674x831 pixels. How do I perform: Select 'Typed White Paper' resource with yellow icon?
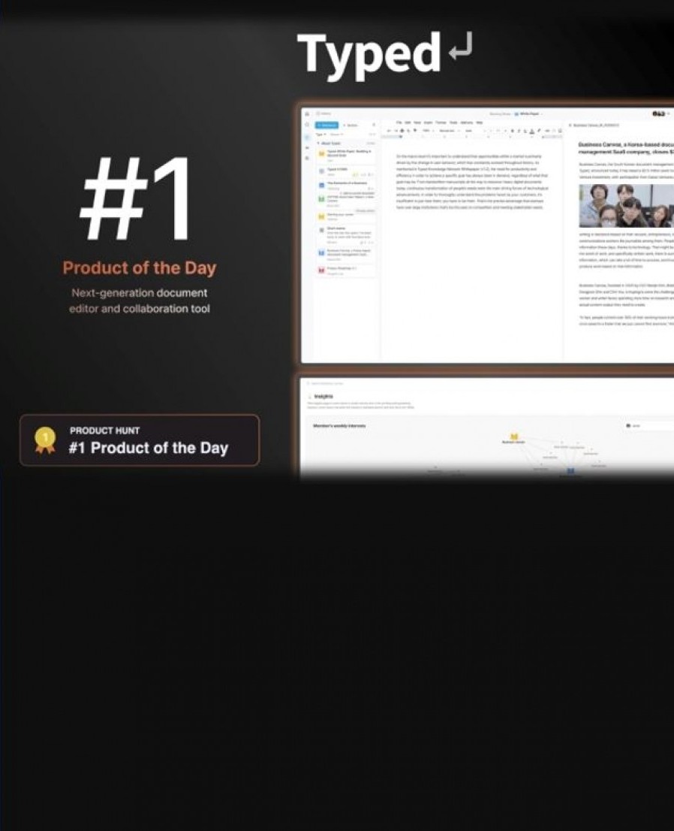point(346,154)
